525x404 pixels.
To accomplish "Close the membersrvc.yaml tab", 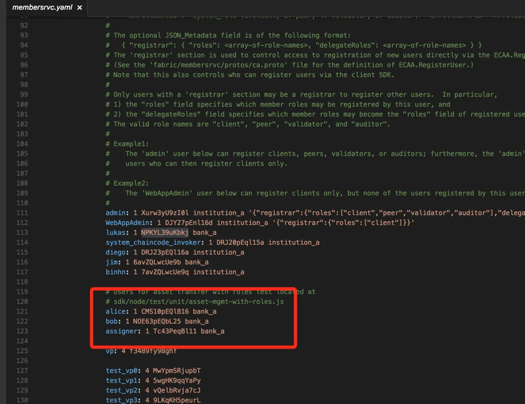I will click(x=80, y=8).
